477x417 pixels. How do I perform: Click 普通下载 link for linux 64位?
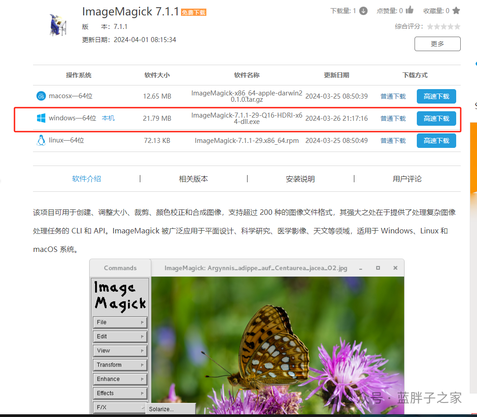pos(393,141)
